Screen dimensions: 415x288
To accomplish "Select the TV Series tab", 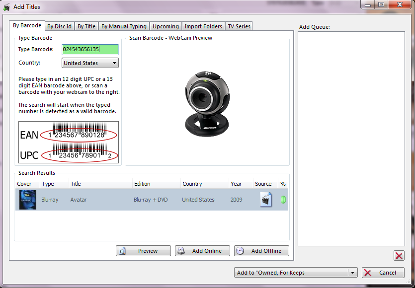I will point(239,26).
